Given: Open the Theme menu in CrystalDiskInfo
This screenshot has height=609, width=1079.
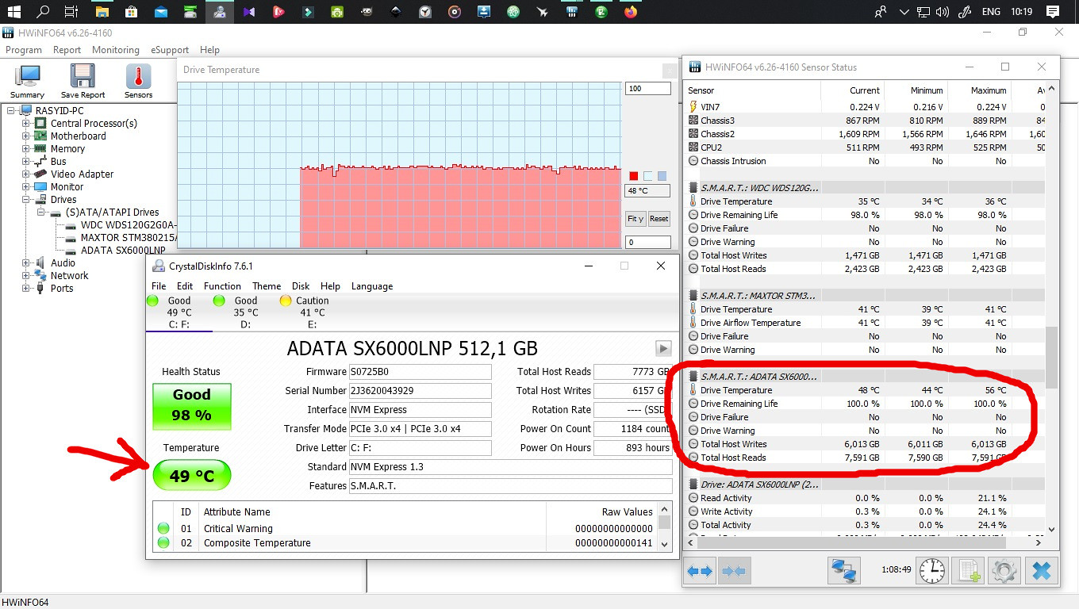Looking at the screenshot, I should coord(267,286).
